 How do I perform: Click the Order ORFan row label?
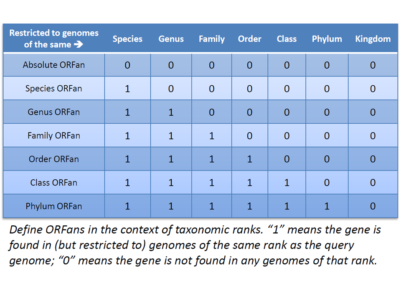[x=54, y=159]
